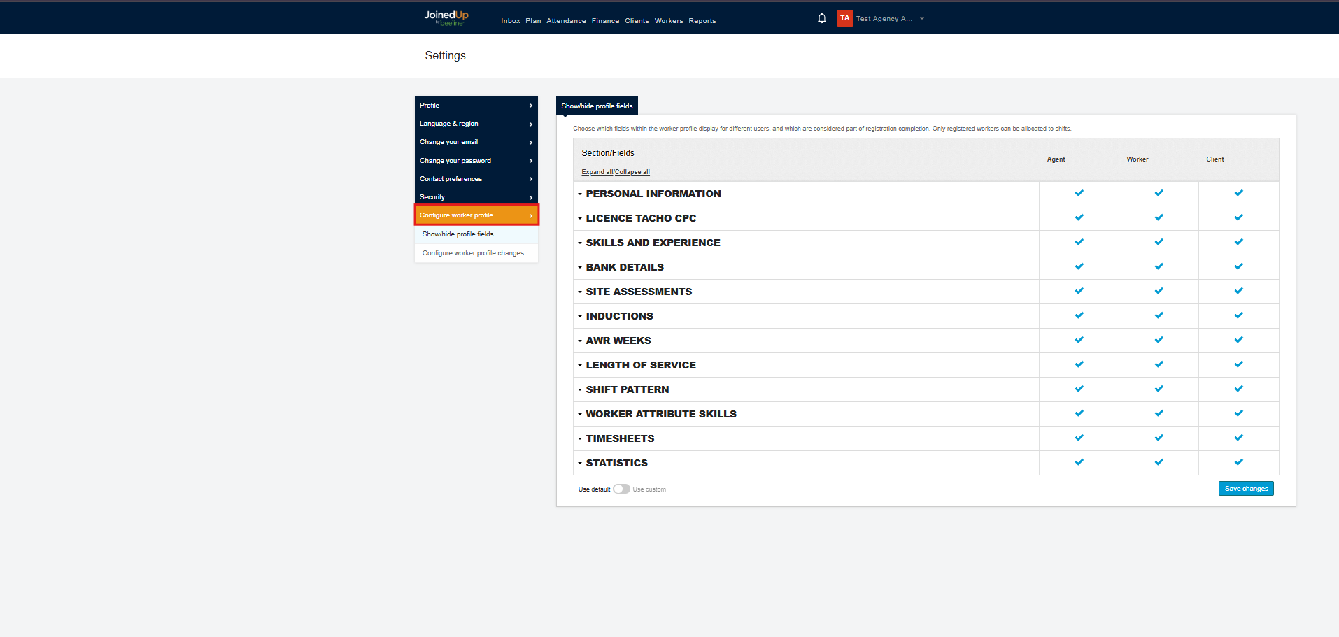Click the Save changes button
The image size is (1339, 637).
[1245, 488]
